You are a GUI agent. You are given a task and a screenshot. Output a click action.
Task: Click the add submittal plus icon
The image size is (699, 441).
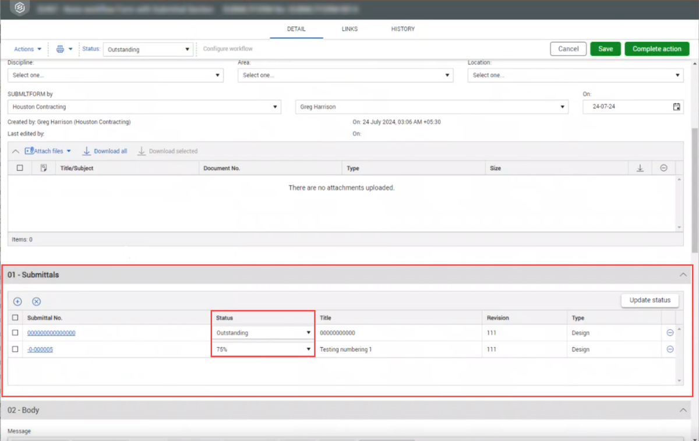point(17,301)
